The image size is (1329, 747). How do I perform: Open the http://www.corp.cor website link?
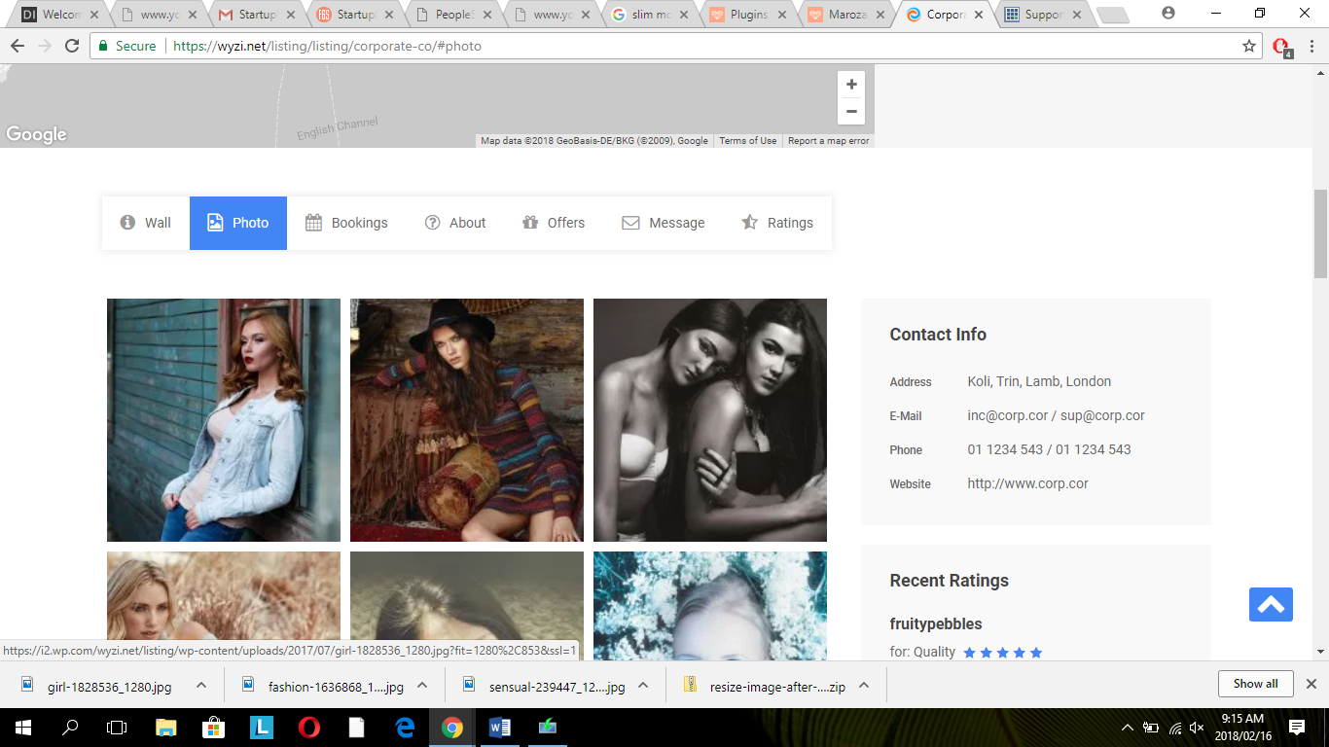point(1027,483)
